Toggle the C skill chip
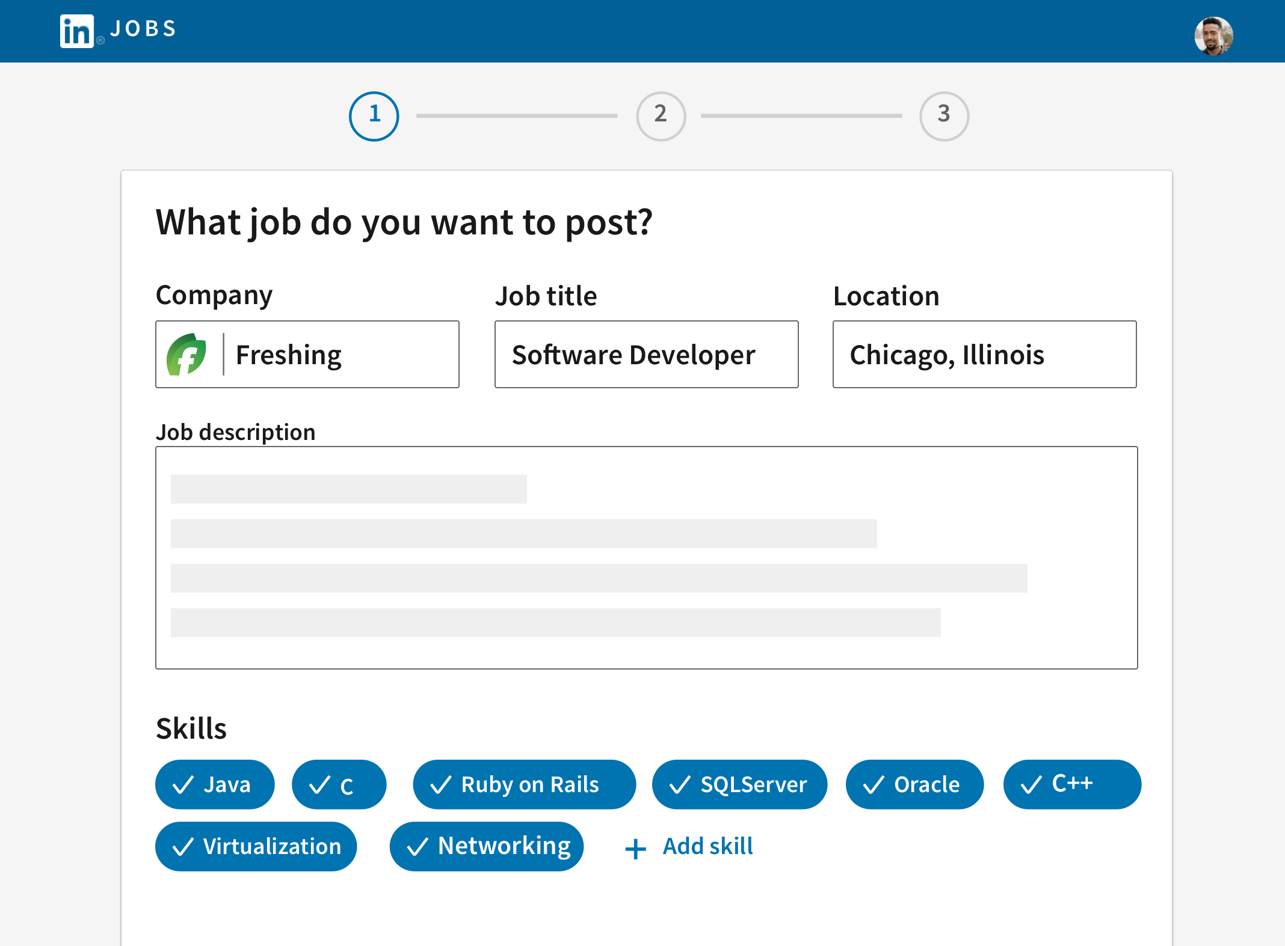The image size is (1285, 946). pyautogui.click(x=339, y=784)
